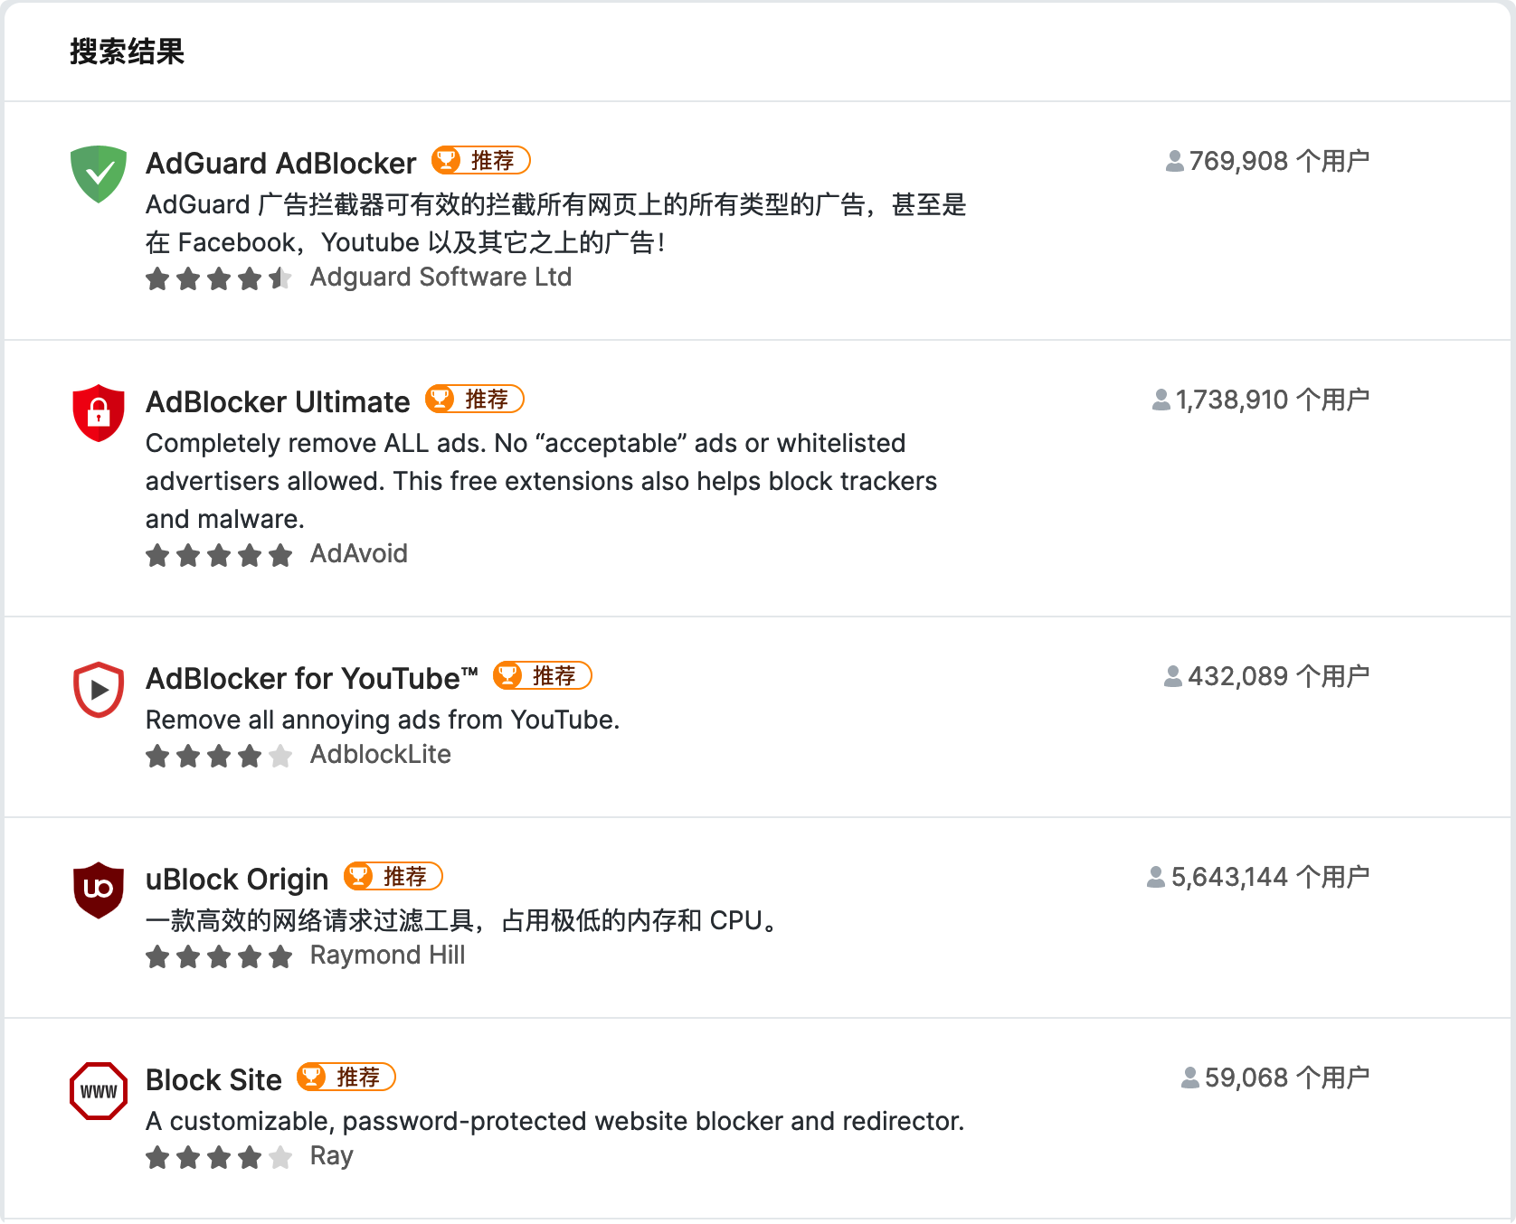Click the AdGuard green shield icon
Viewport: 1516px width, 1224px height.
(99, 174)
